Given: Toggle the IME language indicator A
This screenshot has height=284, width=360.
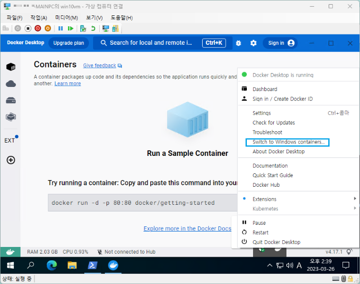Looking at the screenshot, I should pyautogui.click(x=299, y=265).
